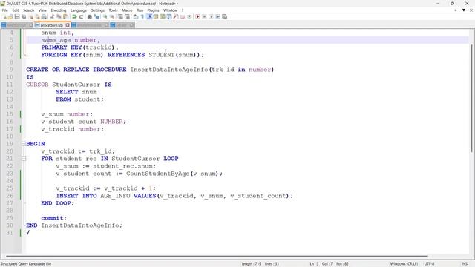Zoom out using the toolbar icon
This screenshot has height=267, width=475.
111,16
